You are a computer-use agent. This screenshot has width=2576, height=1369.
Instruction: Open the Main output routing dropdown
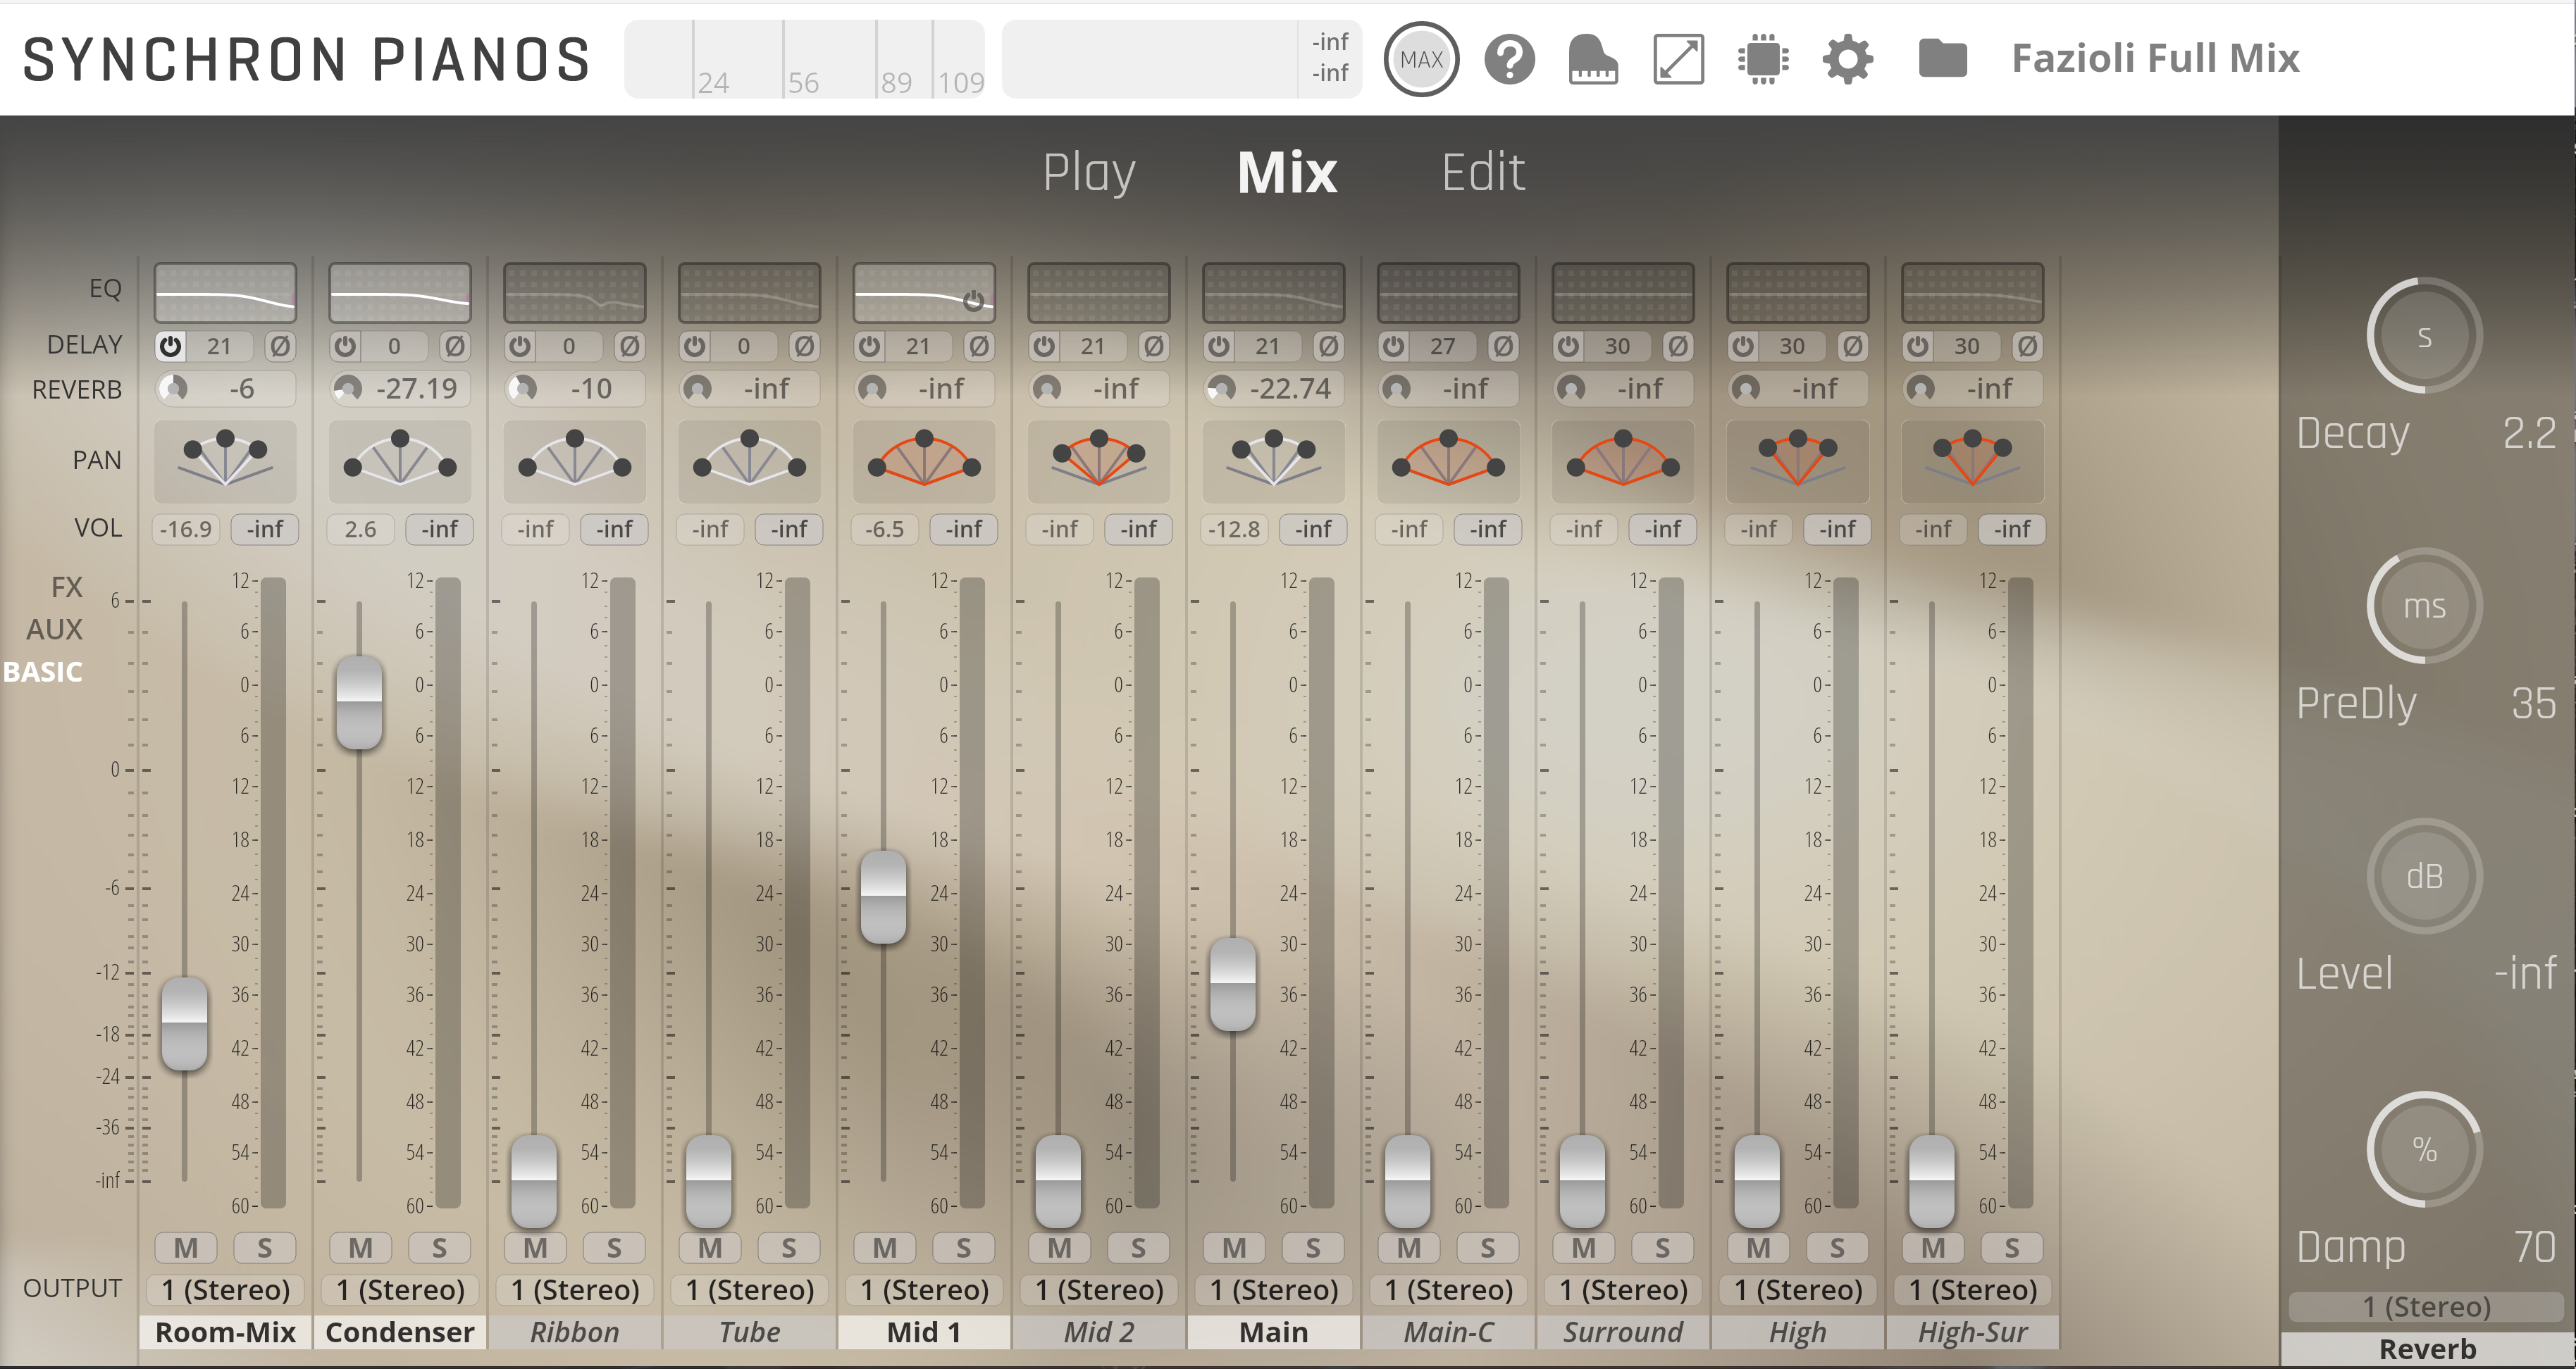click(x=1274, y=1290)
